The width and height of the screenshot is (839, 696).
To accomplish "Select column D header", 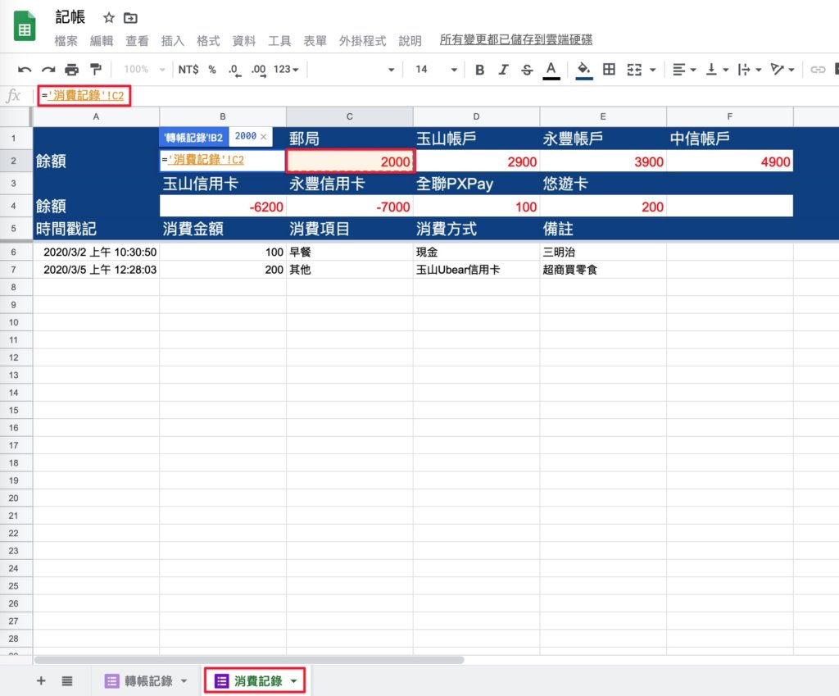I will [x=476, y=116].
